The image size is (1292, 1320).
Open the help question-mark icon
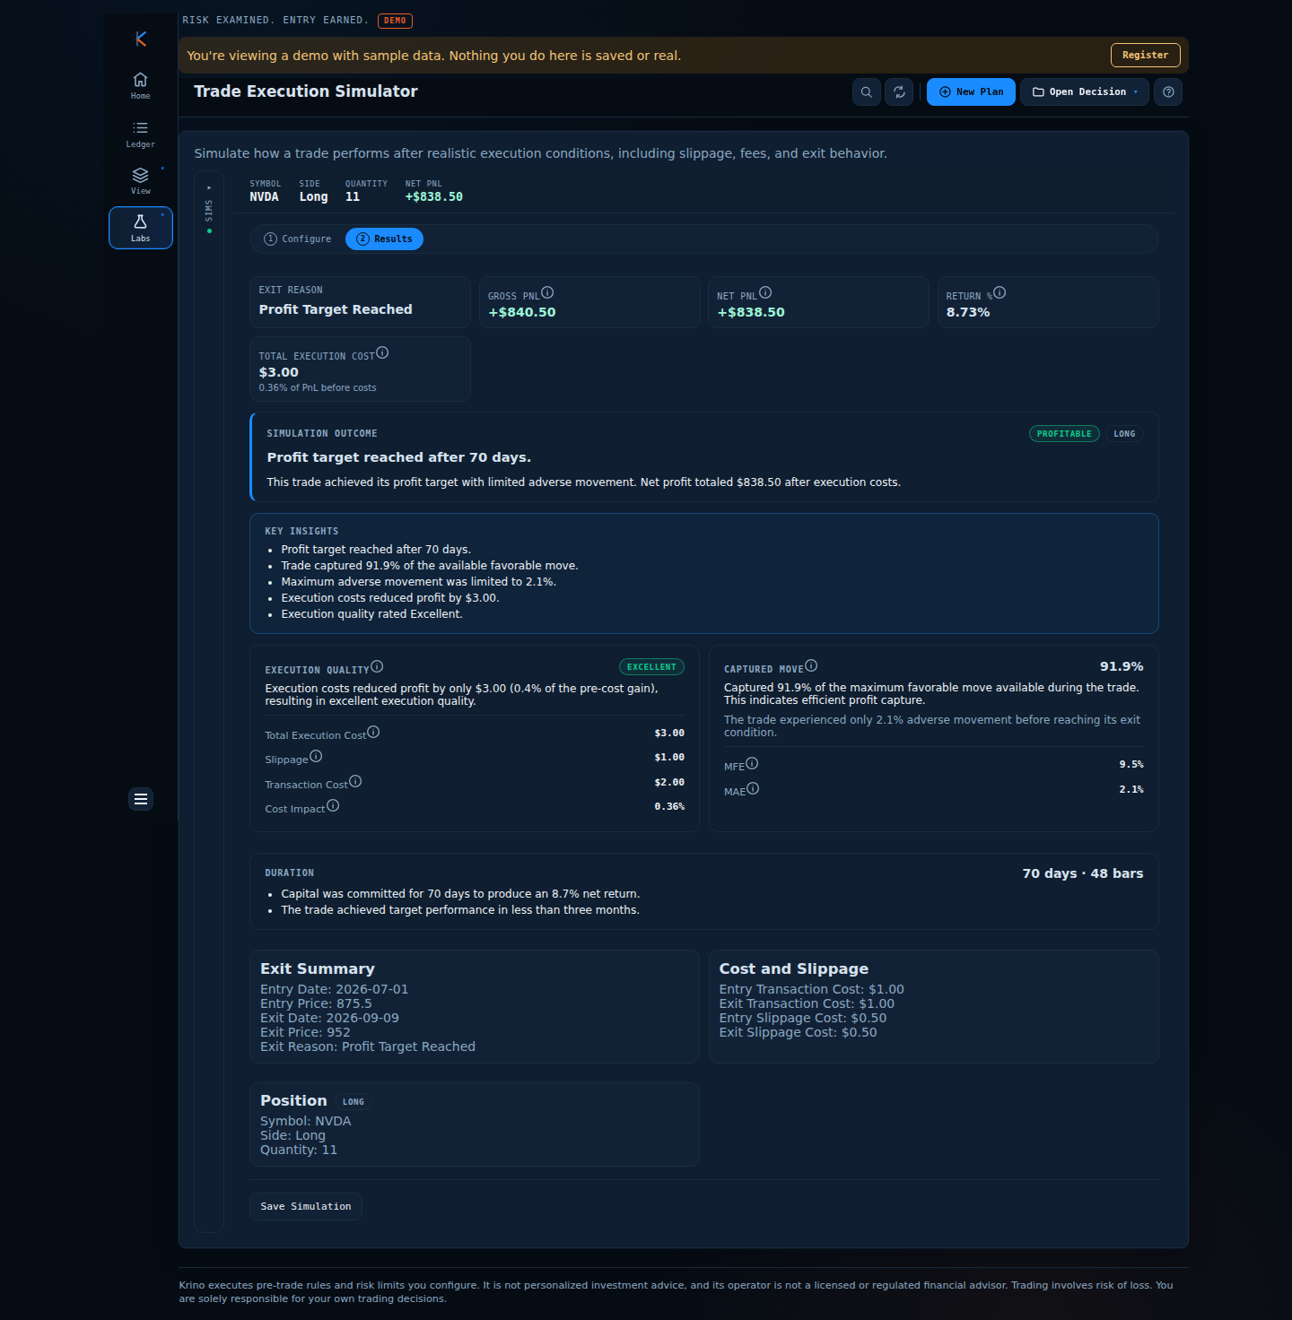click(1168, 91)
